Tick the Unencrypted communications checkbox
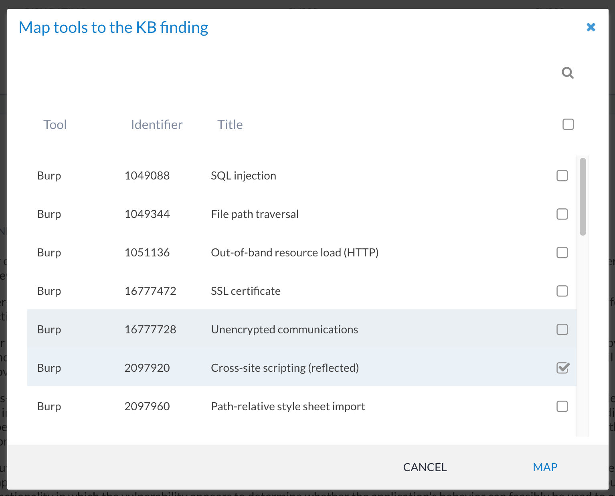Viewport: 615px width, 496px height. (562, 329)
